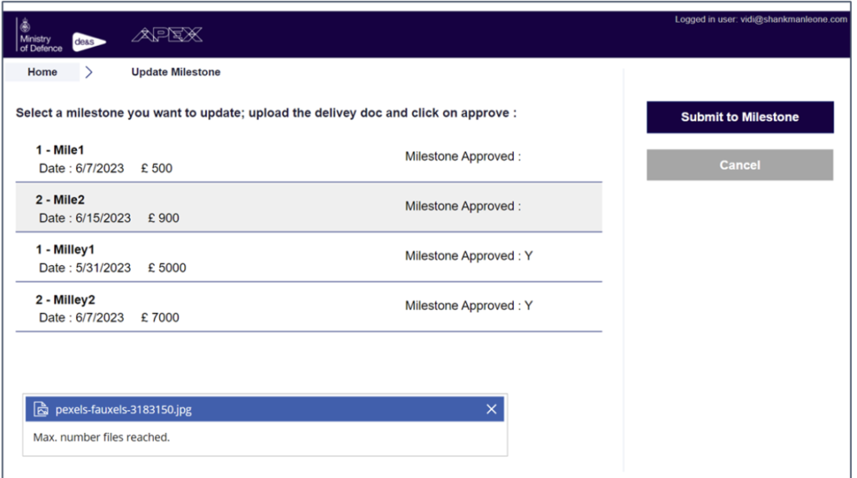
Task: Select milestone row 1 - Mile1
Action: tap(209, 158)
